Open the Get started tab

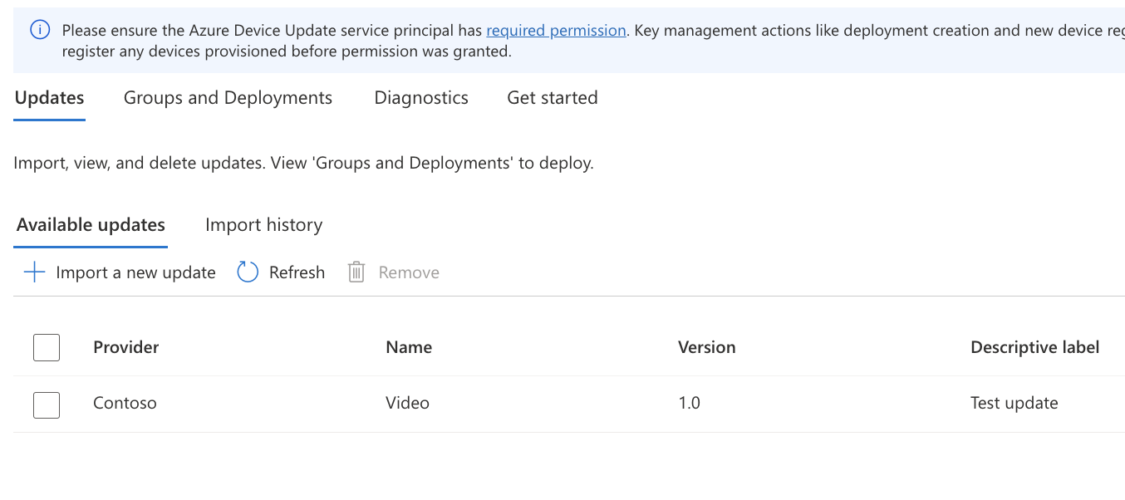click(x=553, y=98)
